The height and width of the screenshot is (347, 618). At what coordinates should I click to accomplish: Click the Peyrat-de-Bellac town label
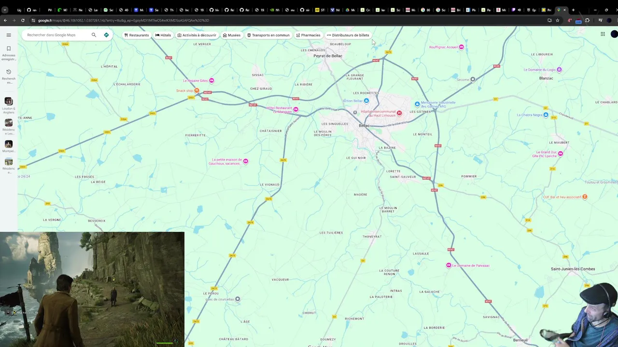click(328, 56)
